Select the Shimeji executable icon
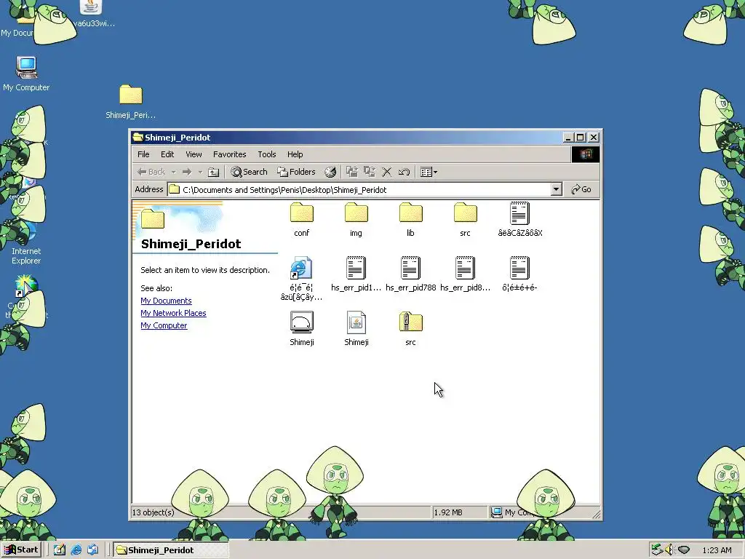 [x=302, y=322]
